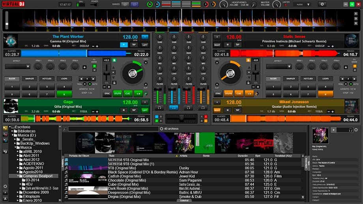The image size is (363, 204).
Task: Click the second blue waves display mode icon
Action: coord(135,4)
